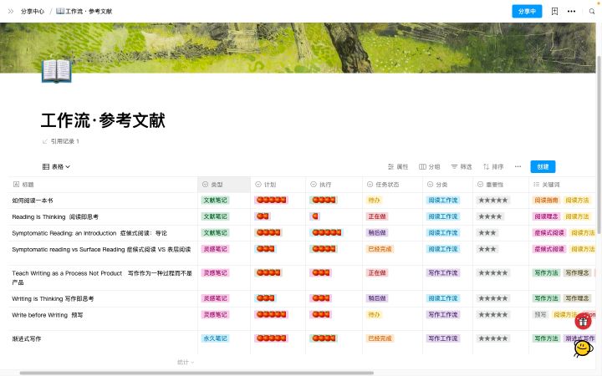
Task: Open the smiley face help assistant
Action: tap(583, 348)
